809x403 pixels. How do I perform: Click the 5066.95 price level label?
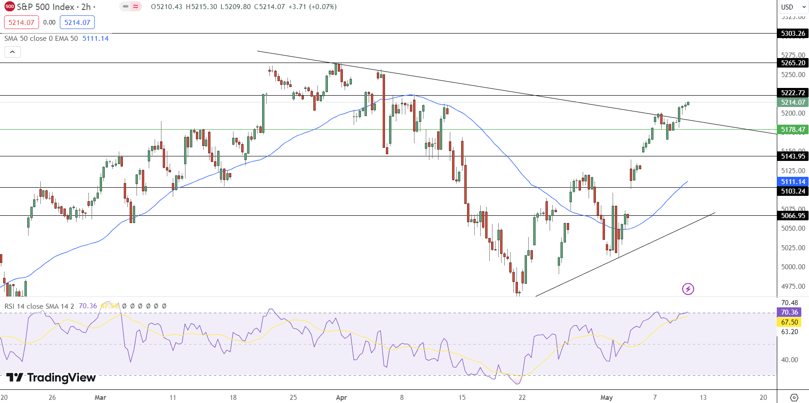pos(793,216)
